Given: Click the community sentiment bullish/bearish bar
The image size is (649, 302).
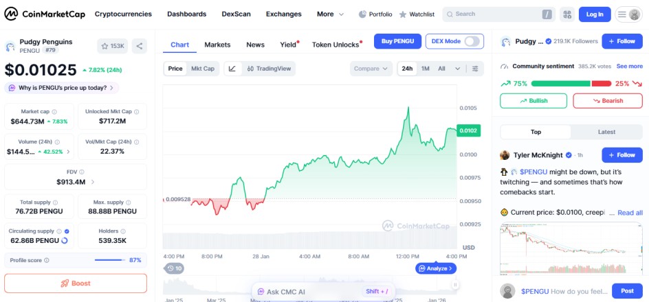Looking at the screenshot, I should [571, 84].
